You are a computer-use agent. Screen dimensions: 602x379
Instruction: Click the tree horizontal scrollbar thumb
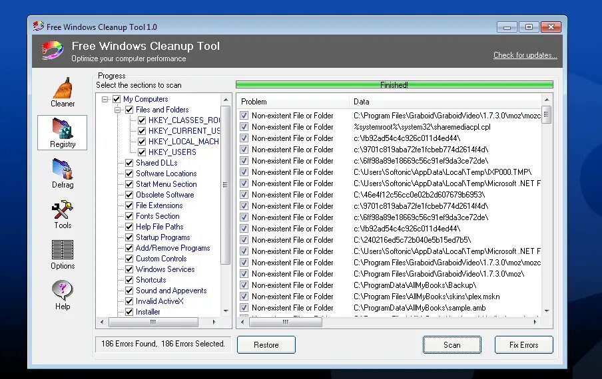coord(153,322)
